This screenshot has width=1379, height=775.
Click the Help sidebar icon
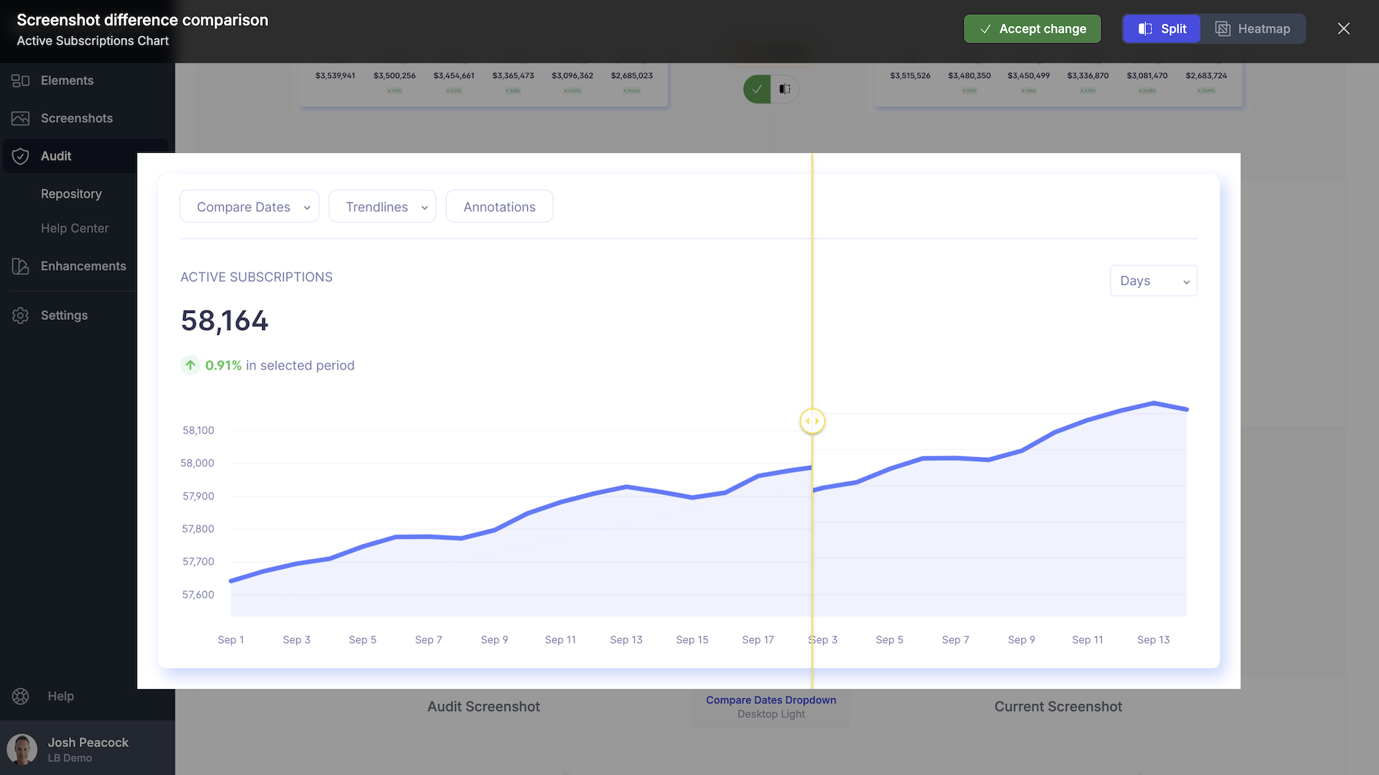point(20,695)
